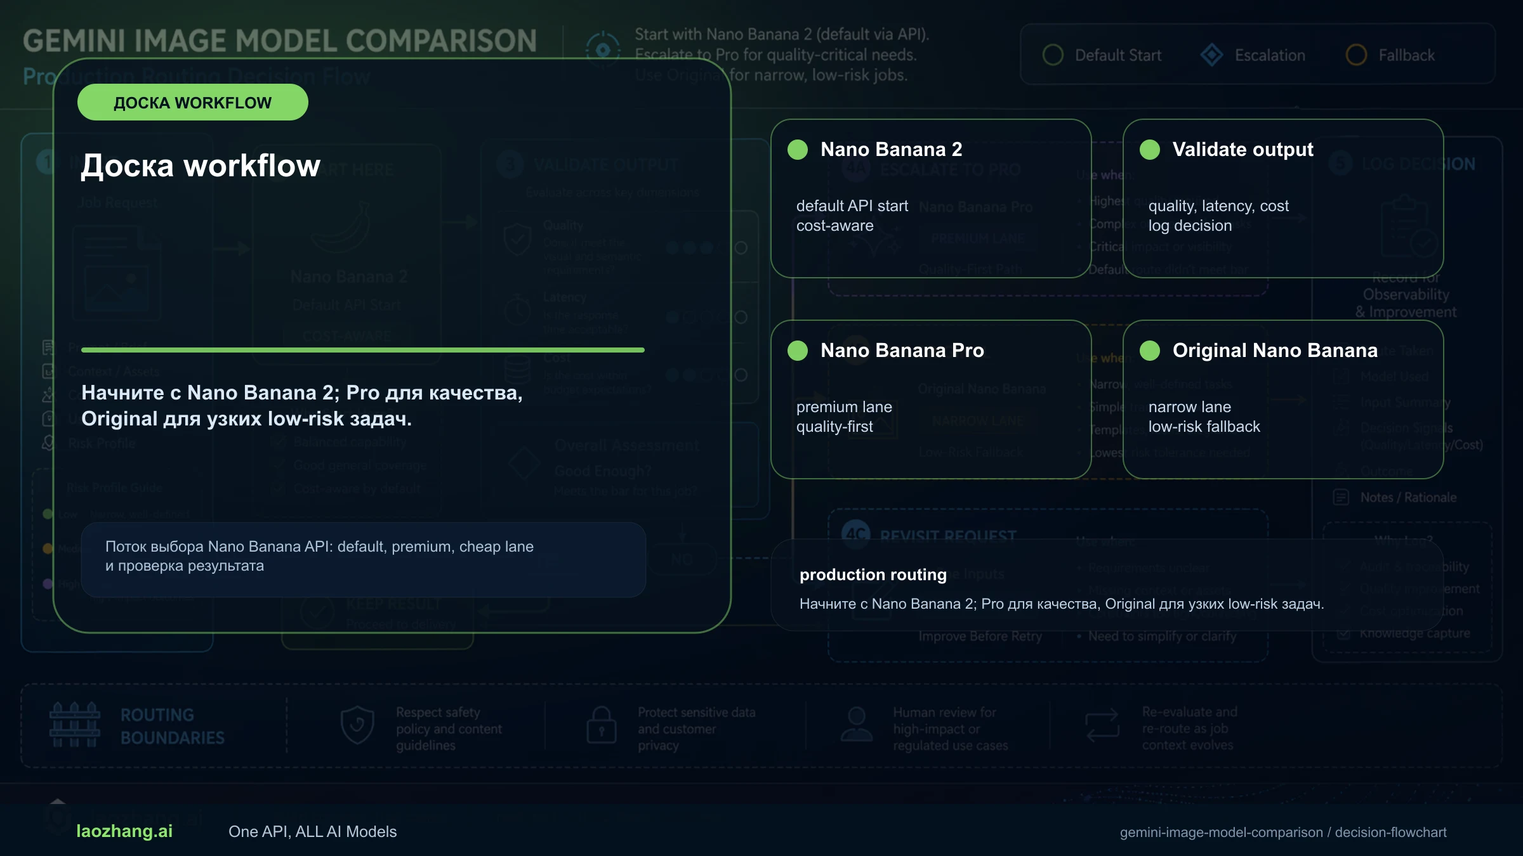
Task: Click the Escalation diamond legend icon
Action: coord(1212,55)
